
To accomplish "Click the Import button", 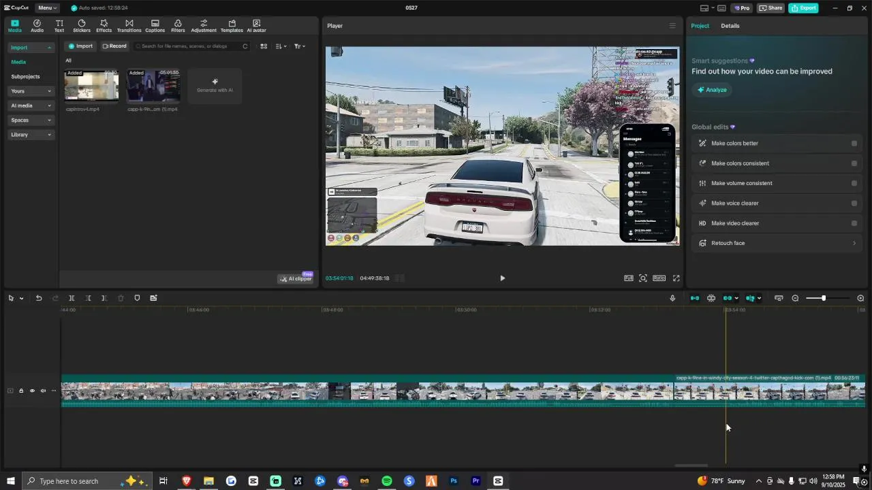I will click(x=80, y=46).
